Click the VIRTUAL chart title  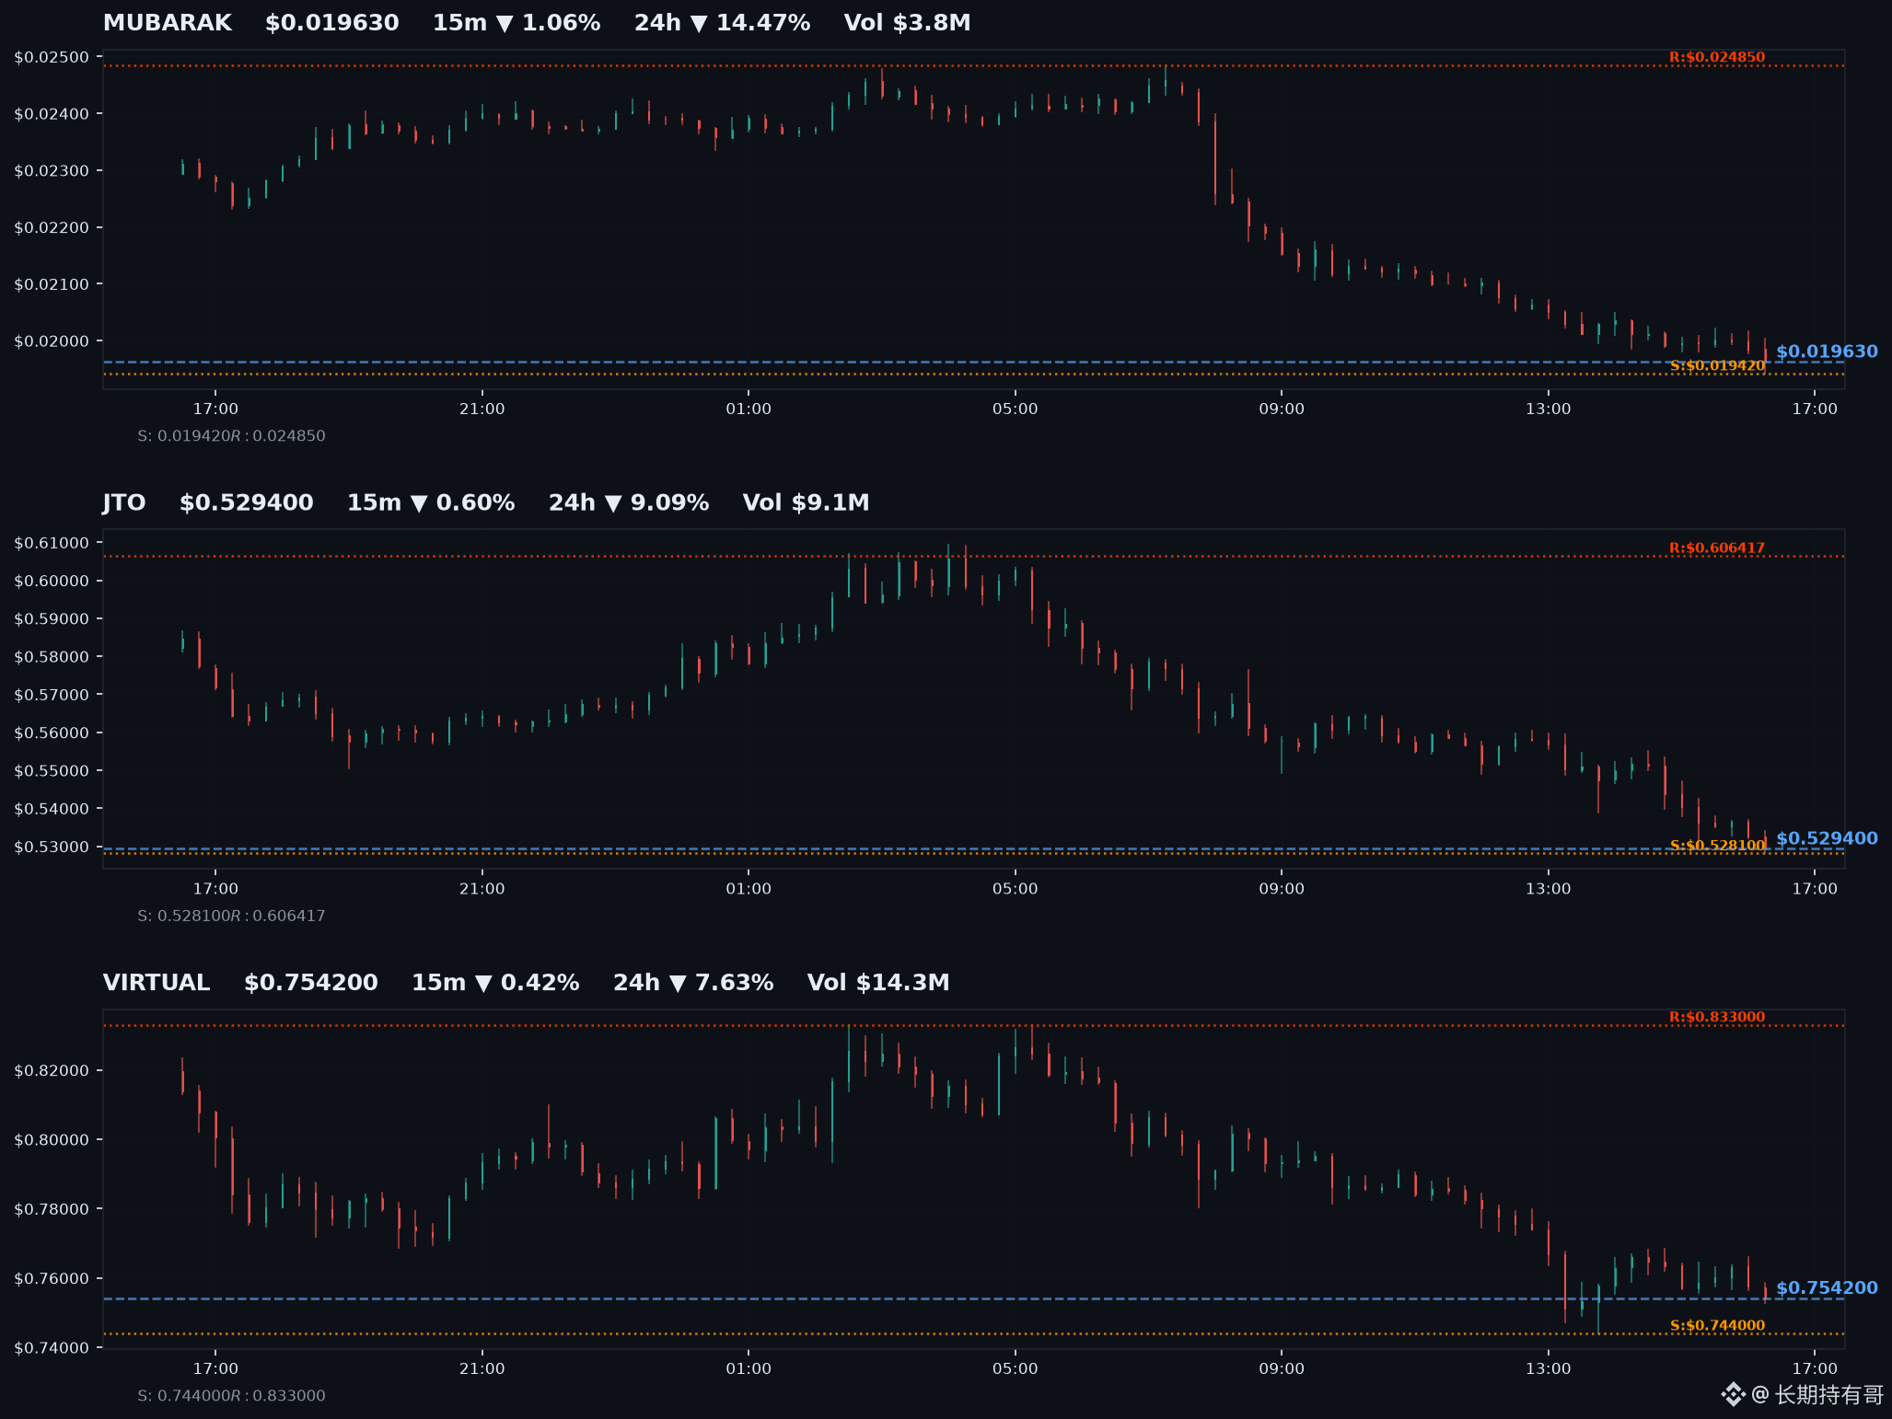click(x=157, y=983)
